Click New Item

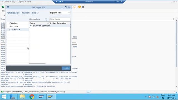pos(26,13)
